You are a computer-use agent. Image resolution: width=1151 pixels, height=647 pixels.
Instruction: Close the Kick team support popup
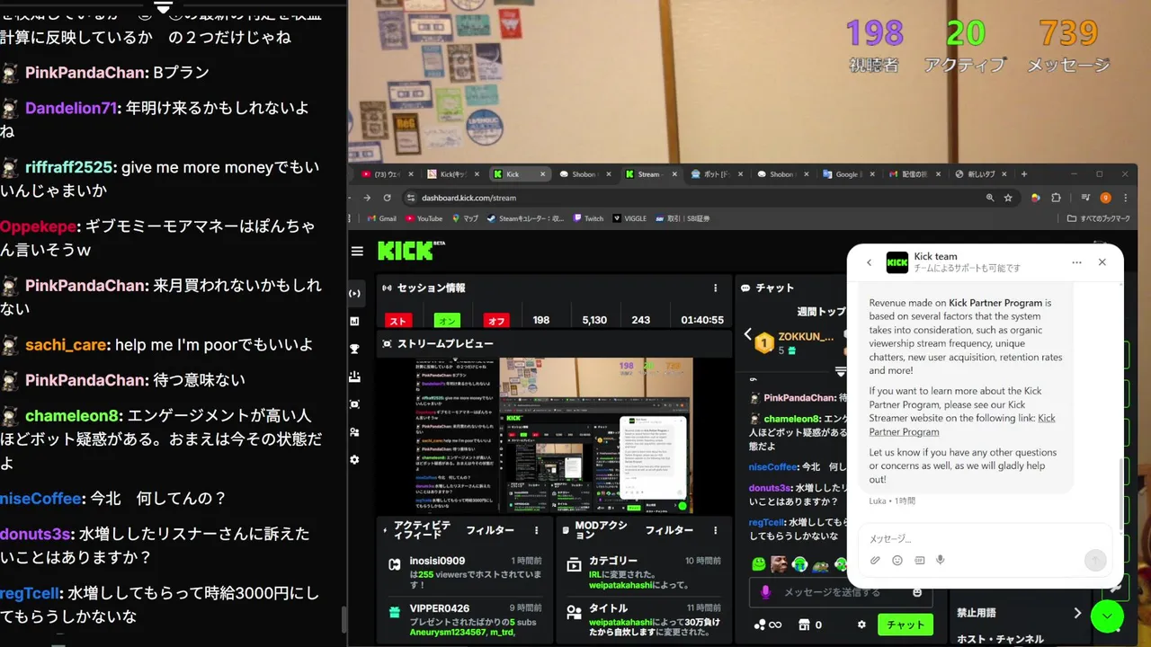[1102, 262]
